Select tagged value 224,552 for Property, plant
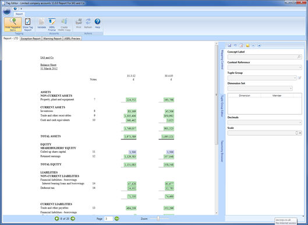This screenshot has width=308, height=225. 131,100
